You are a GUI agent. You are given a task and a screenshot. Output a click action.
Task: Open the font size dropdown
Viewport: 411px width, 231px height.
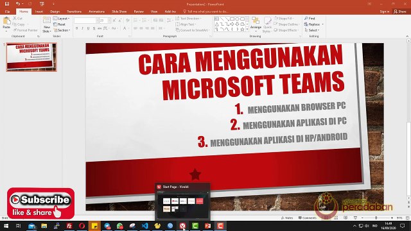[x=109, y=21]
